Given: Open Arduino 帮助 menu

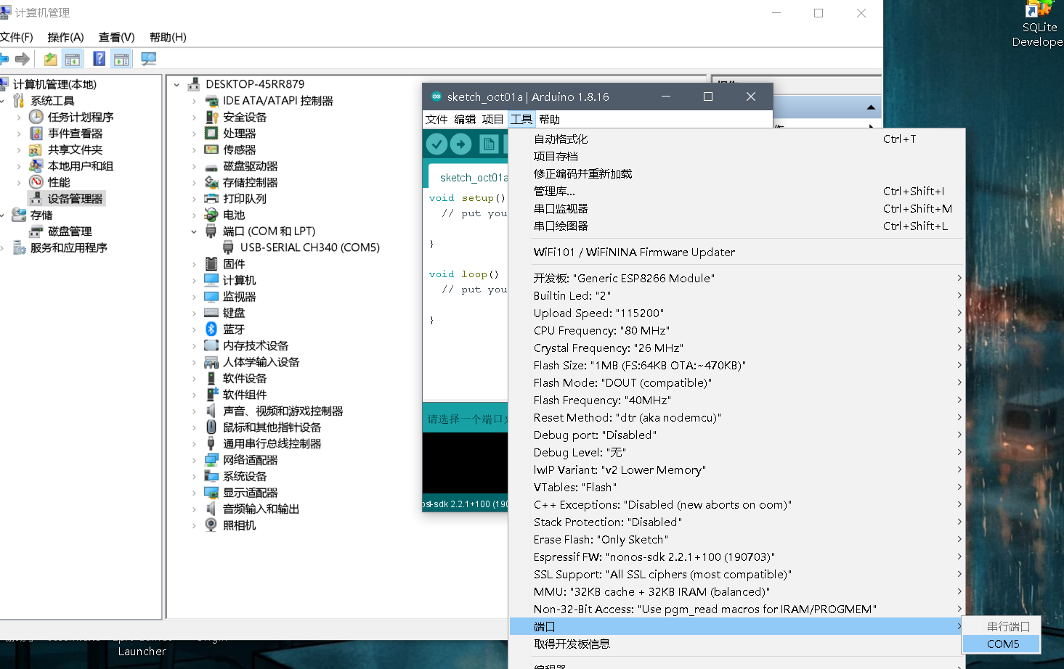Looking at the screenshot, I should click(549, 120).
